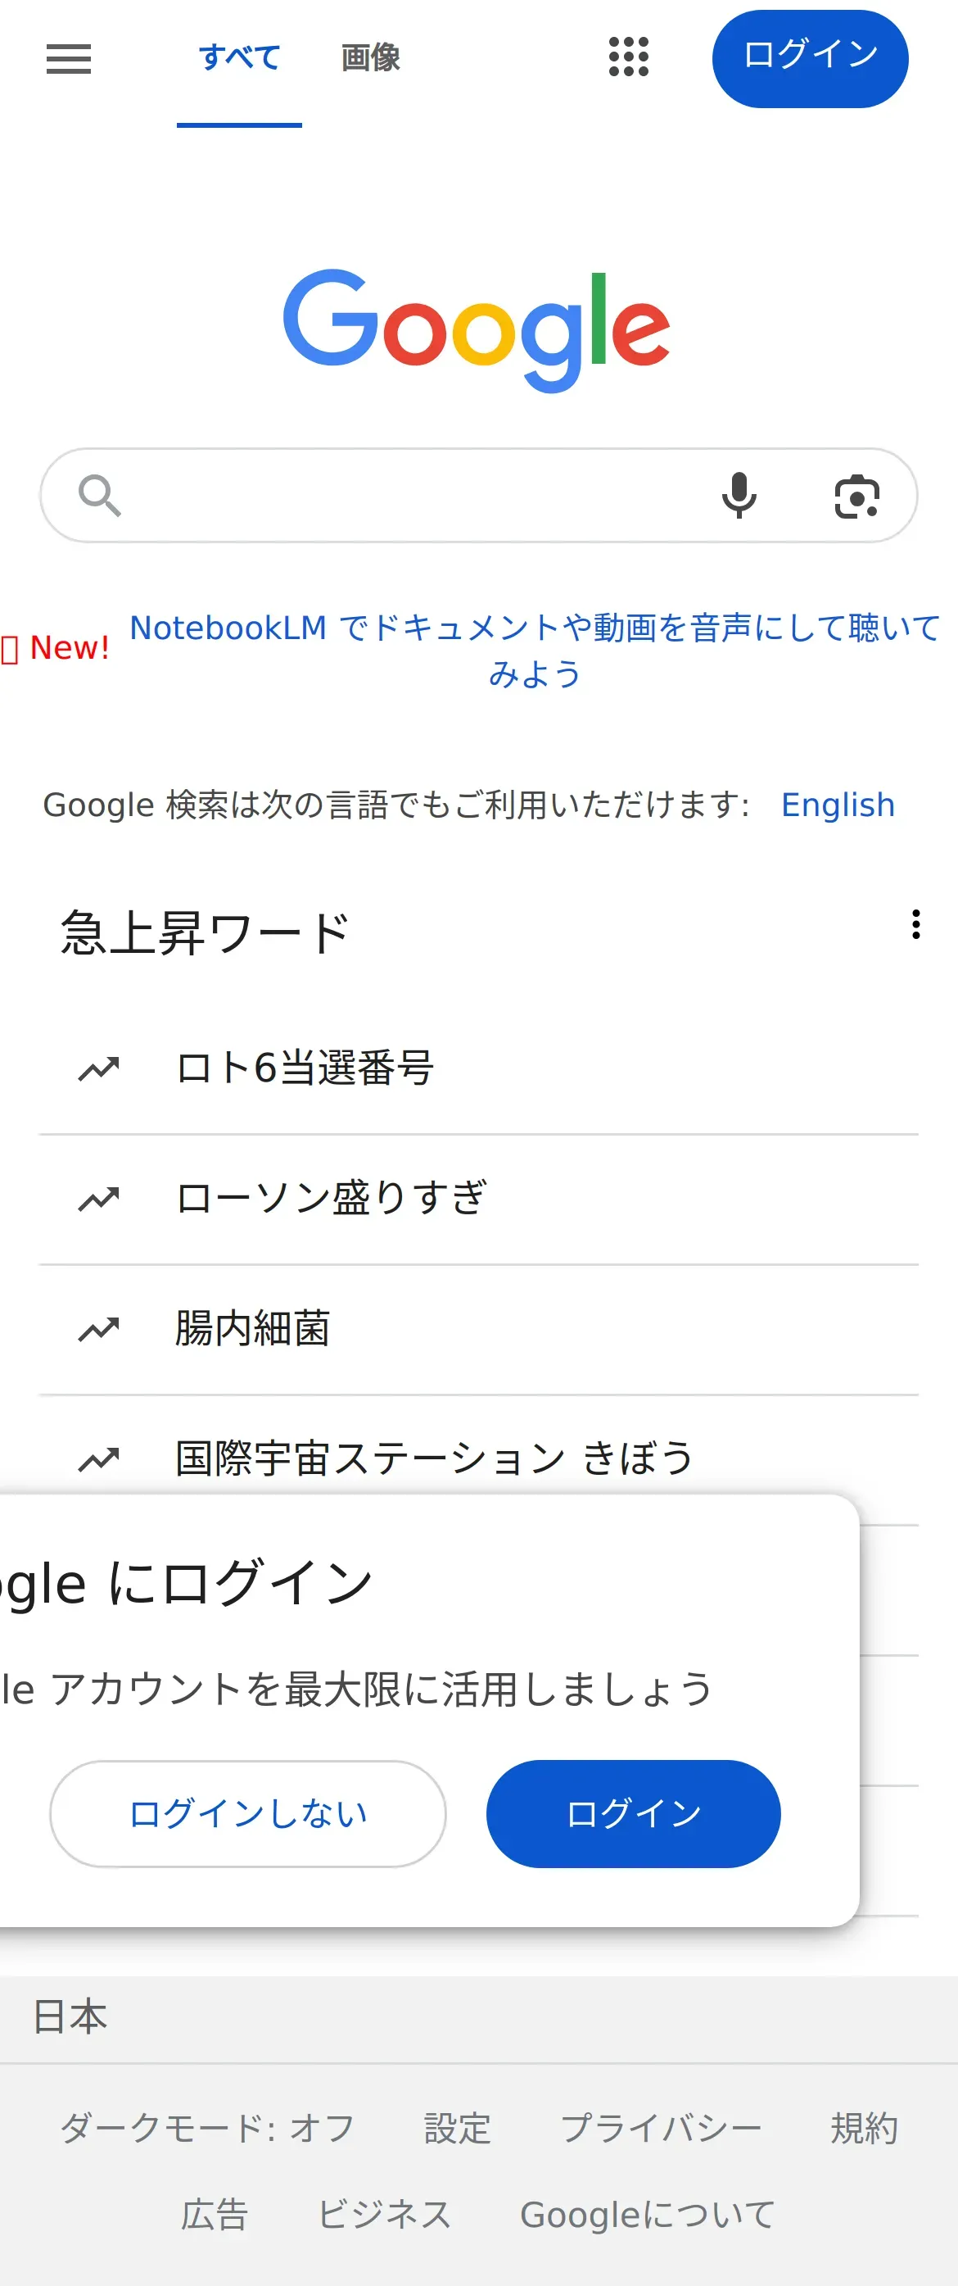Screen dimensions: 958x2286
Task: Switch to the 画像 tab
Action: pos(371,57)
